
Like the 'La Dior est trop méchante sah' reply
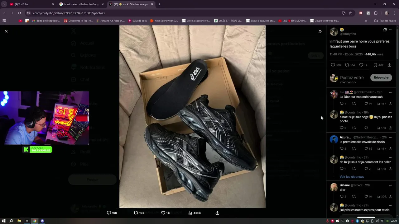(x=368, y=104)
